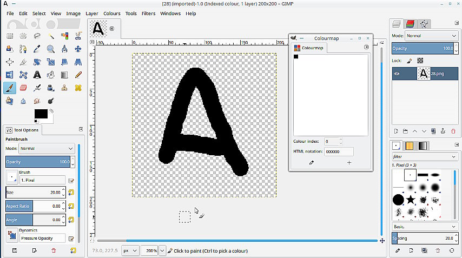Toggle the lock alpha channel checkerboard icon
This screenshot has width=462, height=258.
click(420, 61)
